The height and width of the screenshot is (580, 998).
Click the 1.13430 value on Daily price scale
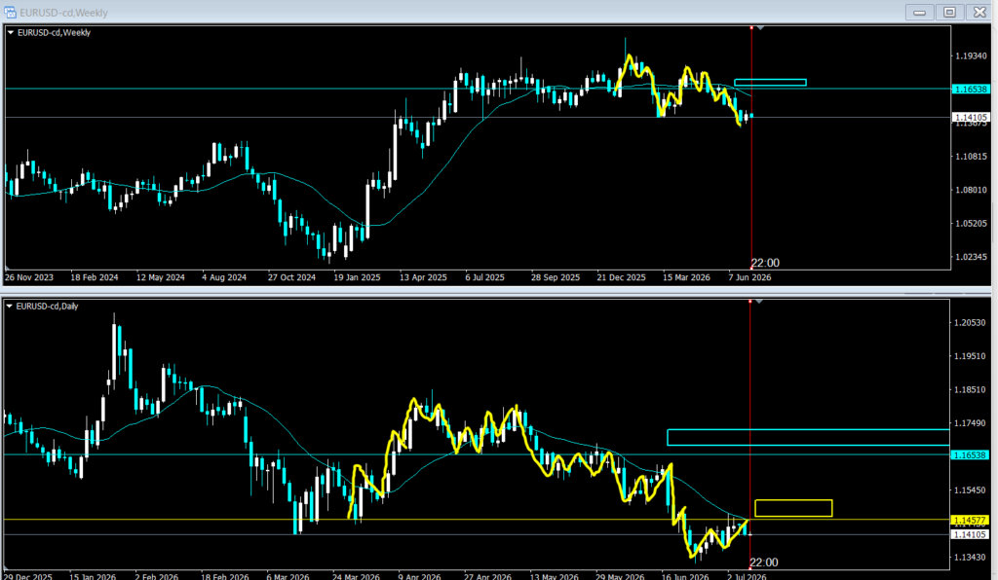point(970,557)
